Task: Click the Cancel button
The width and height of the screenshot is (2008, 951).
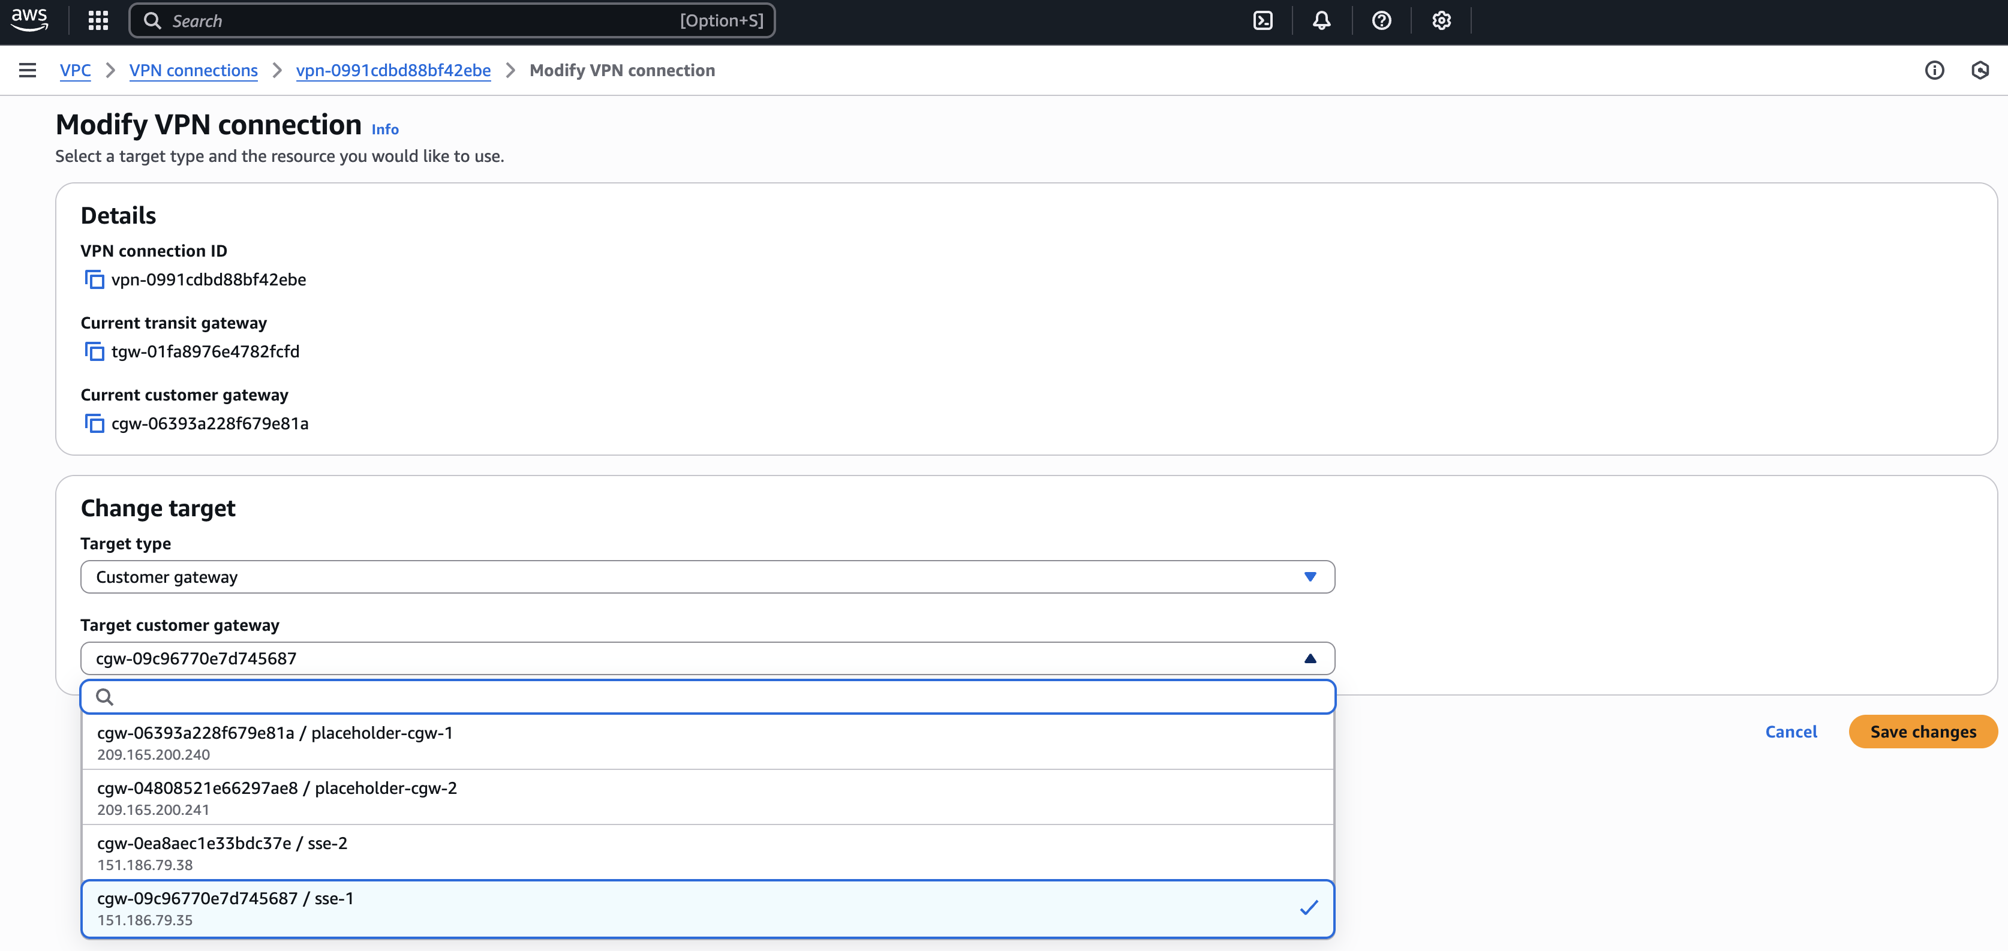Action: click(1790, 732)
